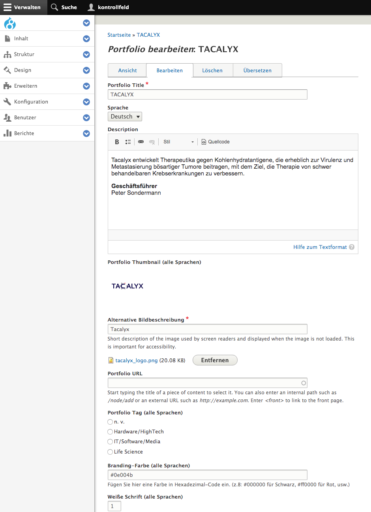Insert a bulleted list in the editor
The image size is (371, 512).
tap(128, 142)
